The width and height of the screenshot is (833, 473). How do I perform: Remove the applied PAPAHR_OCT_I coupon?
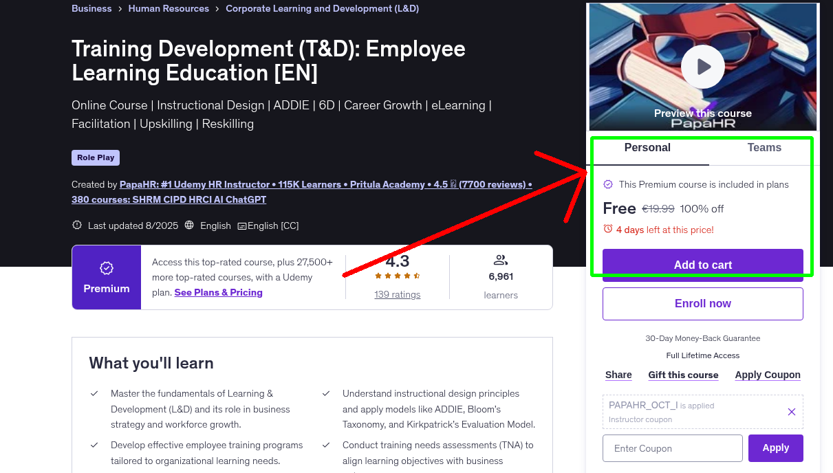(x=791, y=412)
